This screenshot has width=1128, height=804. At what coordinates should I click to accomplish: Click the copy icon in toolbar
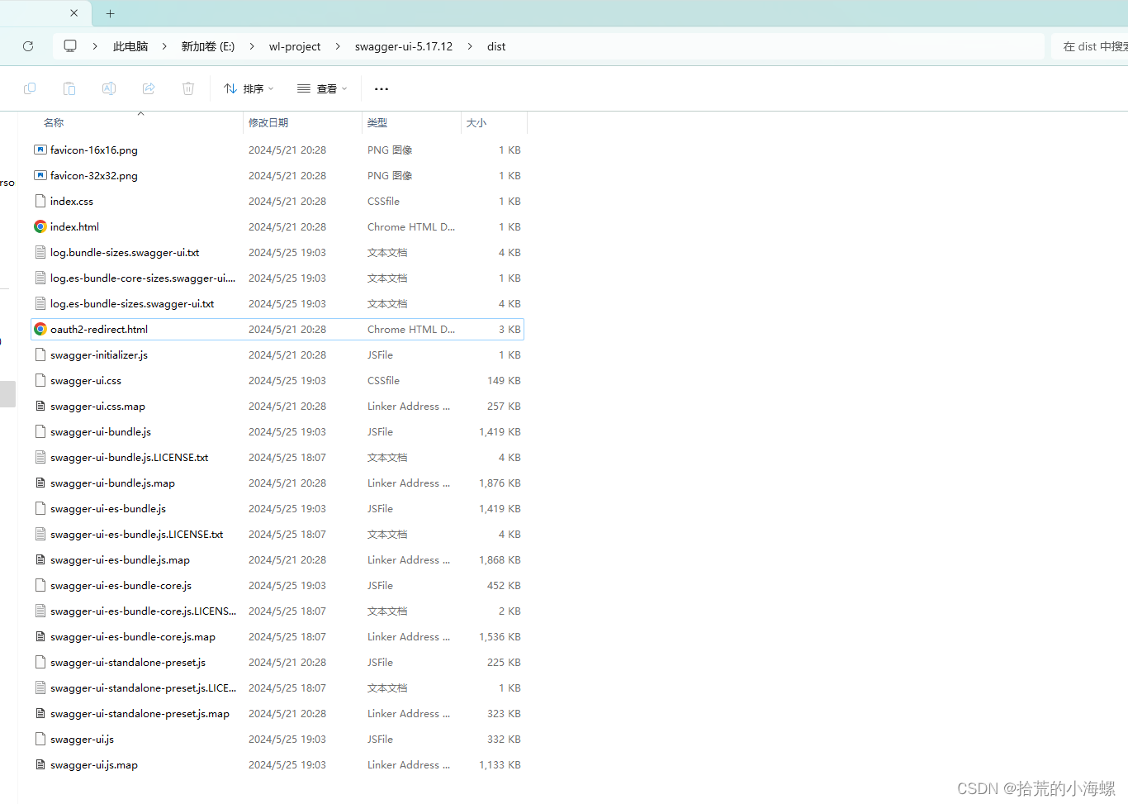(30, 88)
